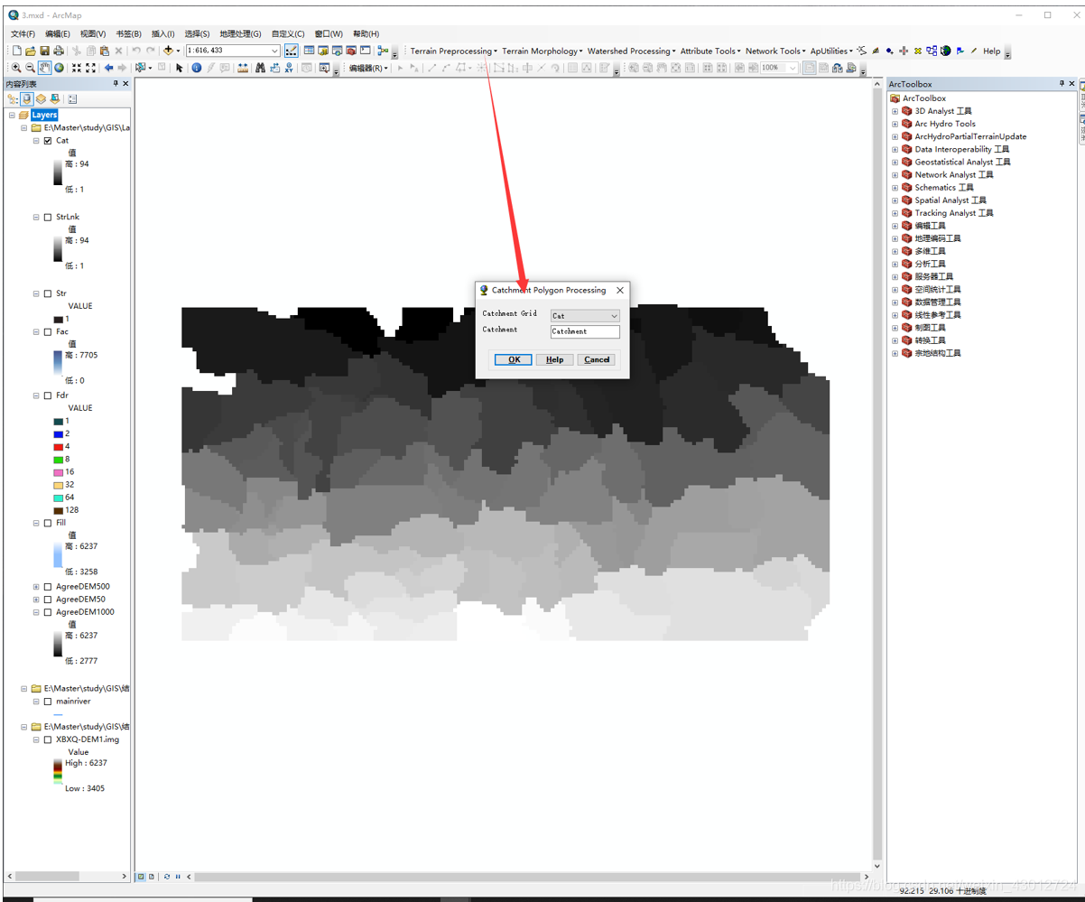Image resolution: width=1085 pixels, height=902 pixels.
Task: Open the 文件(F) menu
Action: pos(23,33)
